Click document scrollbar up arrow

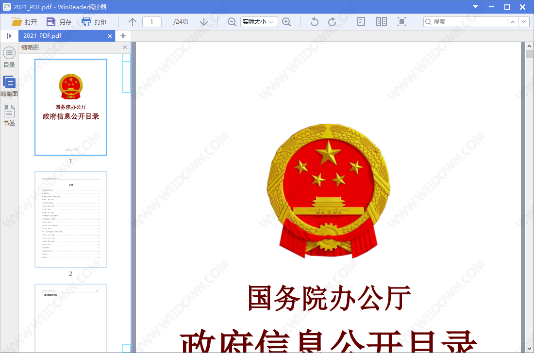(529, 46)
